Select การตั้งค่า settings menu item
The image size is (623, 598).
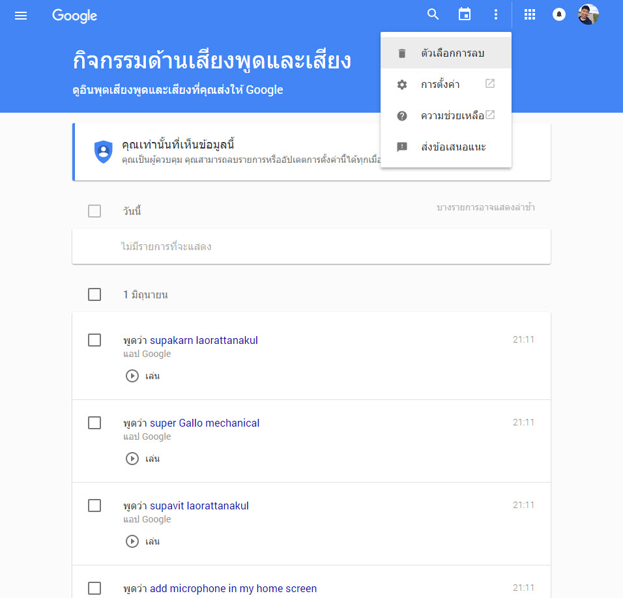click(x=441, y=85)
